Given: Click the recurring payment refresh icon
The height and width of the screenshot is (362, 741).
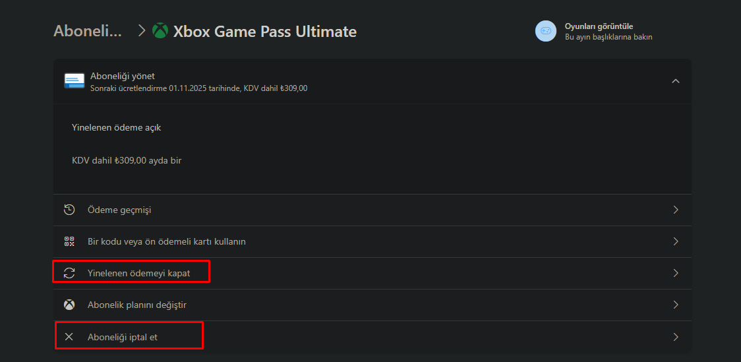Looking at the screenshot, I should pos(69,273).
